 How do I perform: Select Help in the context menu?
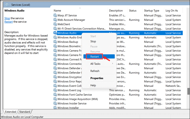click(x=99, y=85)
